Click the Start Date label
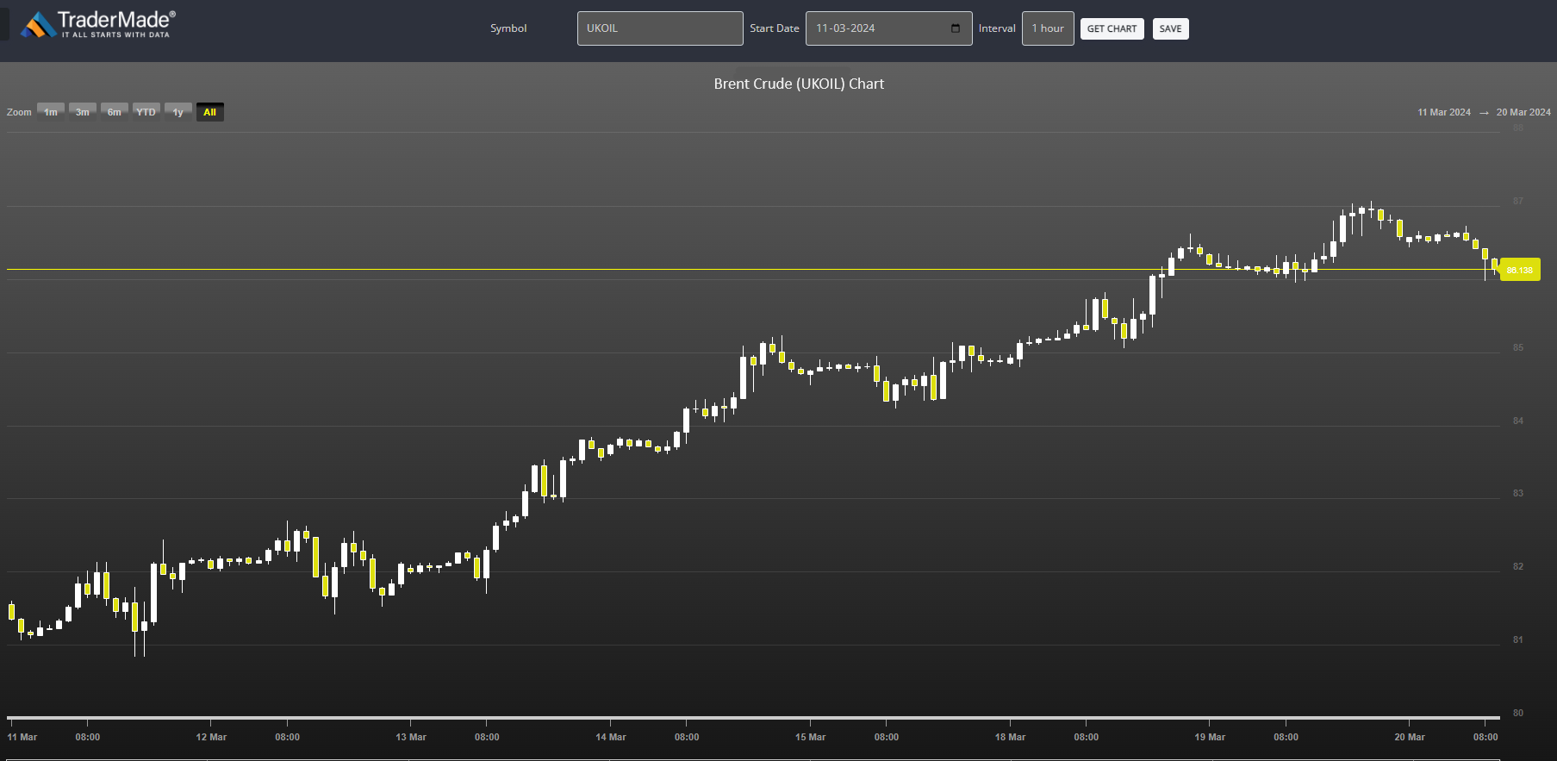The image size is (1557, 761). (x=775, y=28)
